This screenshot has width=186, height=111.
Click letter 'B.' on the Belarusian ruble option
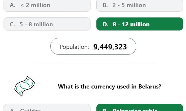coord(105,110)
